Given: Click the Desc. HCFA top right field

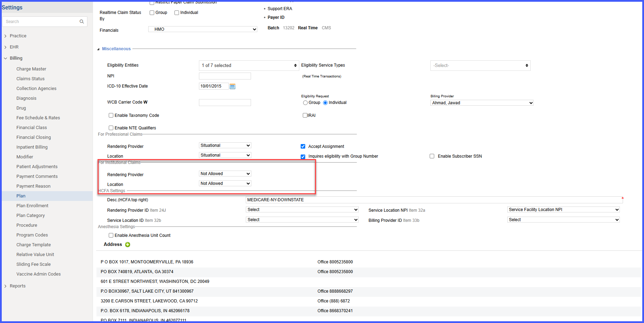Looking at the screenshot, I should pos(434,200).
